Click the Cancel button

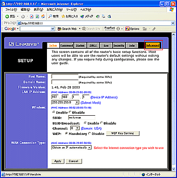click(x=74, y=161)
